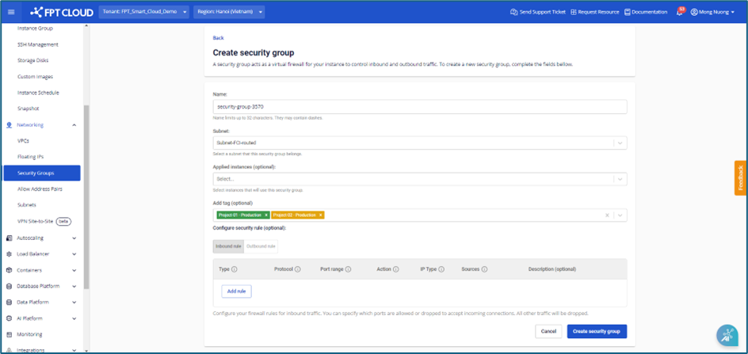Remove the Project 02 - Production tag
Image resolution: width=748 pixels, height=354 pixels.
(x=321, y=215)
